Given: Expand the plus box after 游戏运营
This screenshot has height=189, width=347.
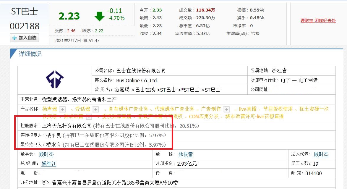Looking at the screenshot, I should tap(89, 117).
